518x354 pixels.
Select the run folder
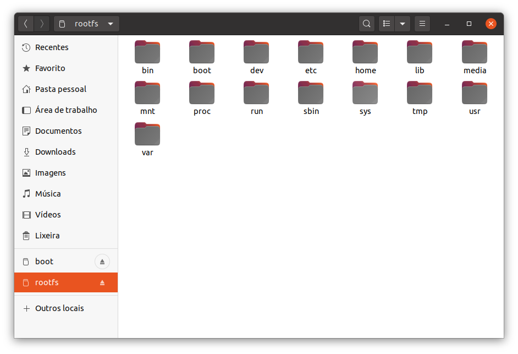point(256,98)
